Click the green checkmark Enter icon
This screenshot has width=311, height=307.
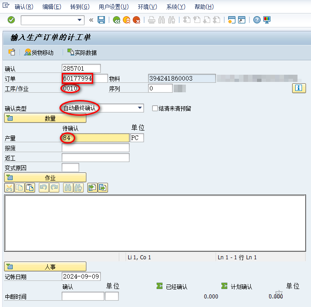tap(11, 20)
